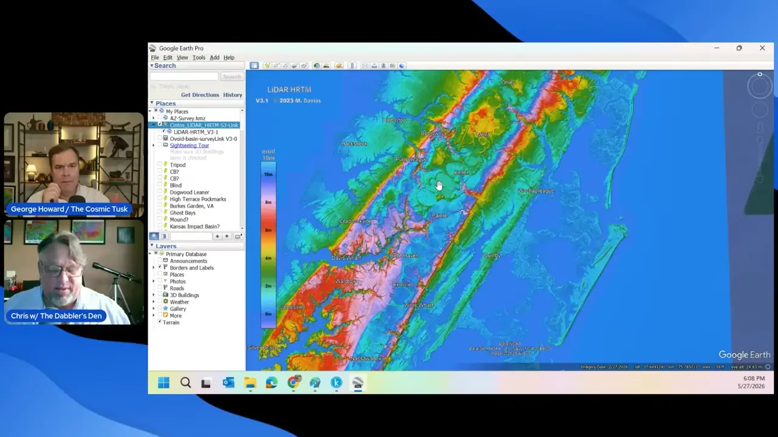The height and width of the screenshot is (437, 778).
Task: Open the Tools menu
Action: click(x=199, y=58)
